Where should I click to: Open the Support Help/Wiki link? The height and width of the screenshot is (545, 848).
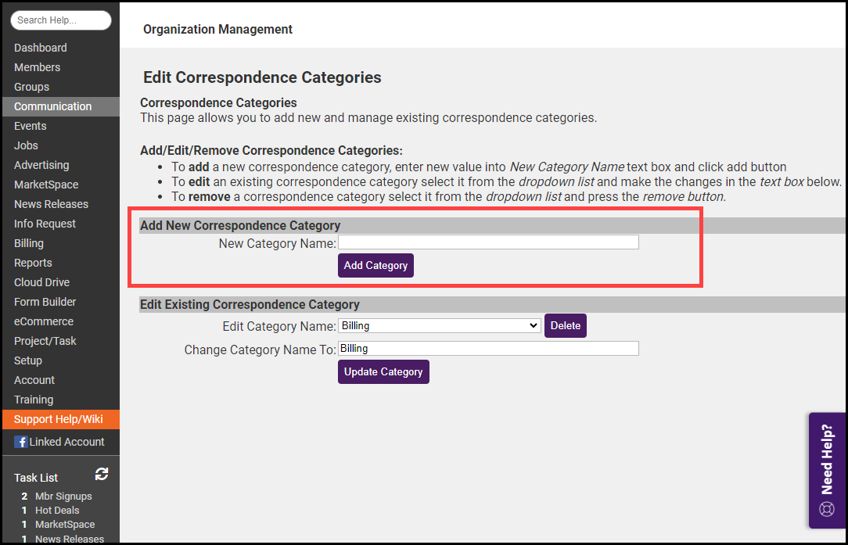(58, 419)
